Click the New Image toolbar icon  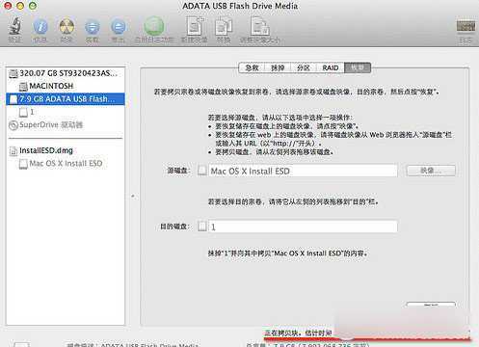[194, 26]
